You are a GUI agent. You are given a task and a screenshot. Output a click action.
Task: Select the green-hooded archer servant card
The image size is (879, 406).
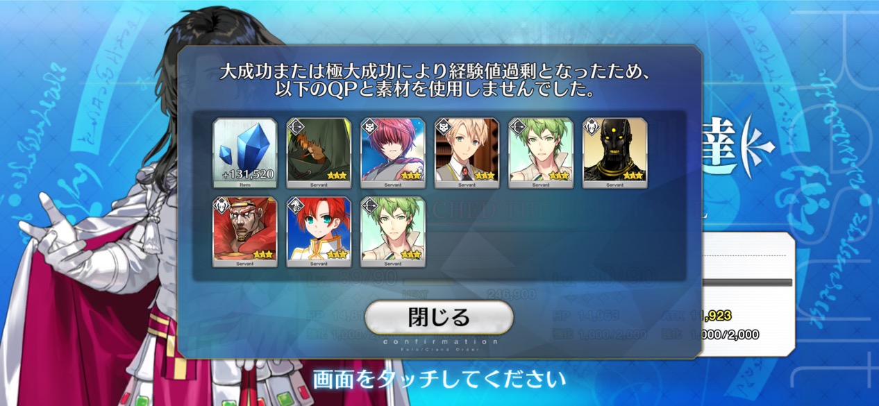(319, 153)
